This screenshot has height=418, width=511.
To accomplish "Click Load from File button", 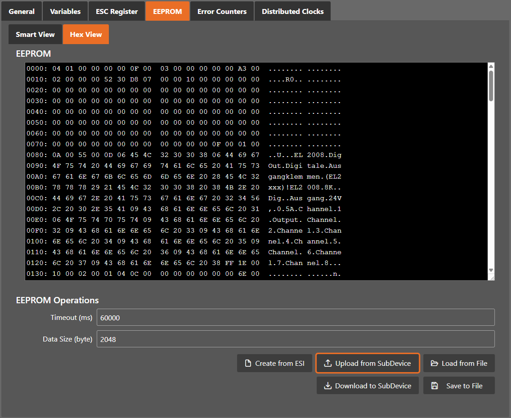I will pyautogui.click(x=459, y=363).
